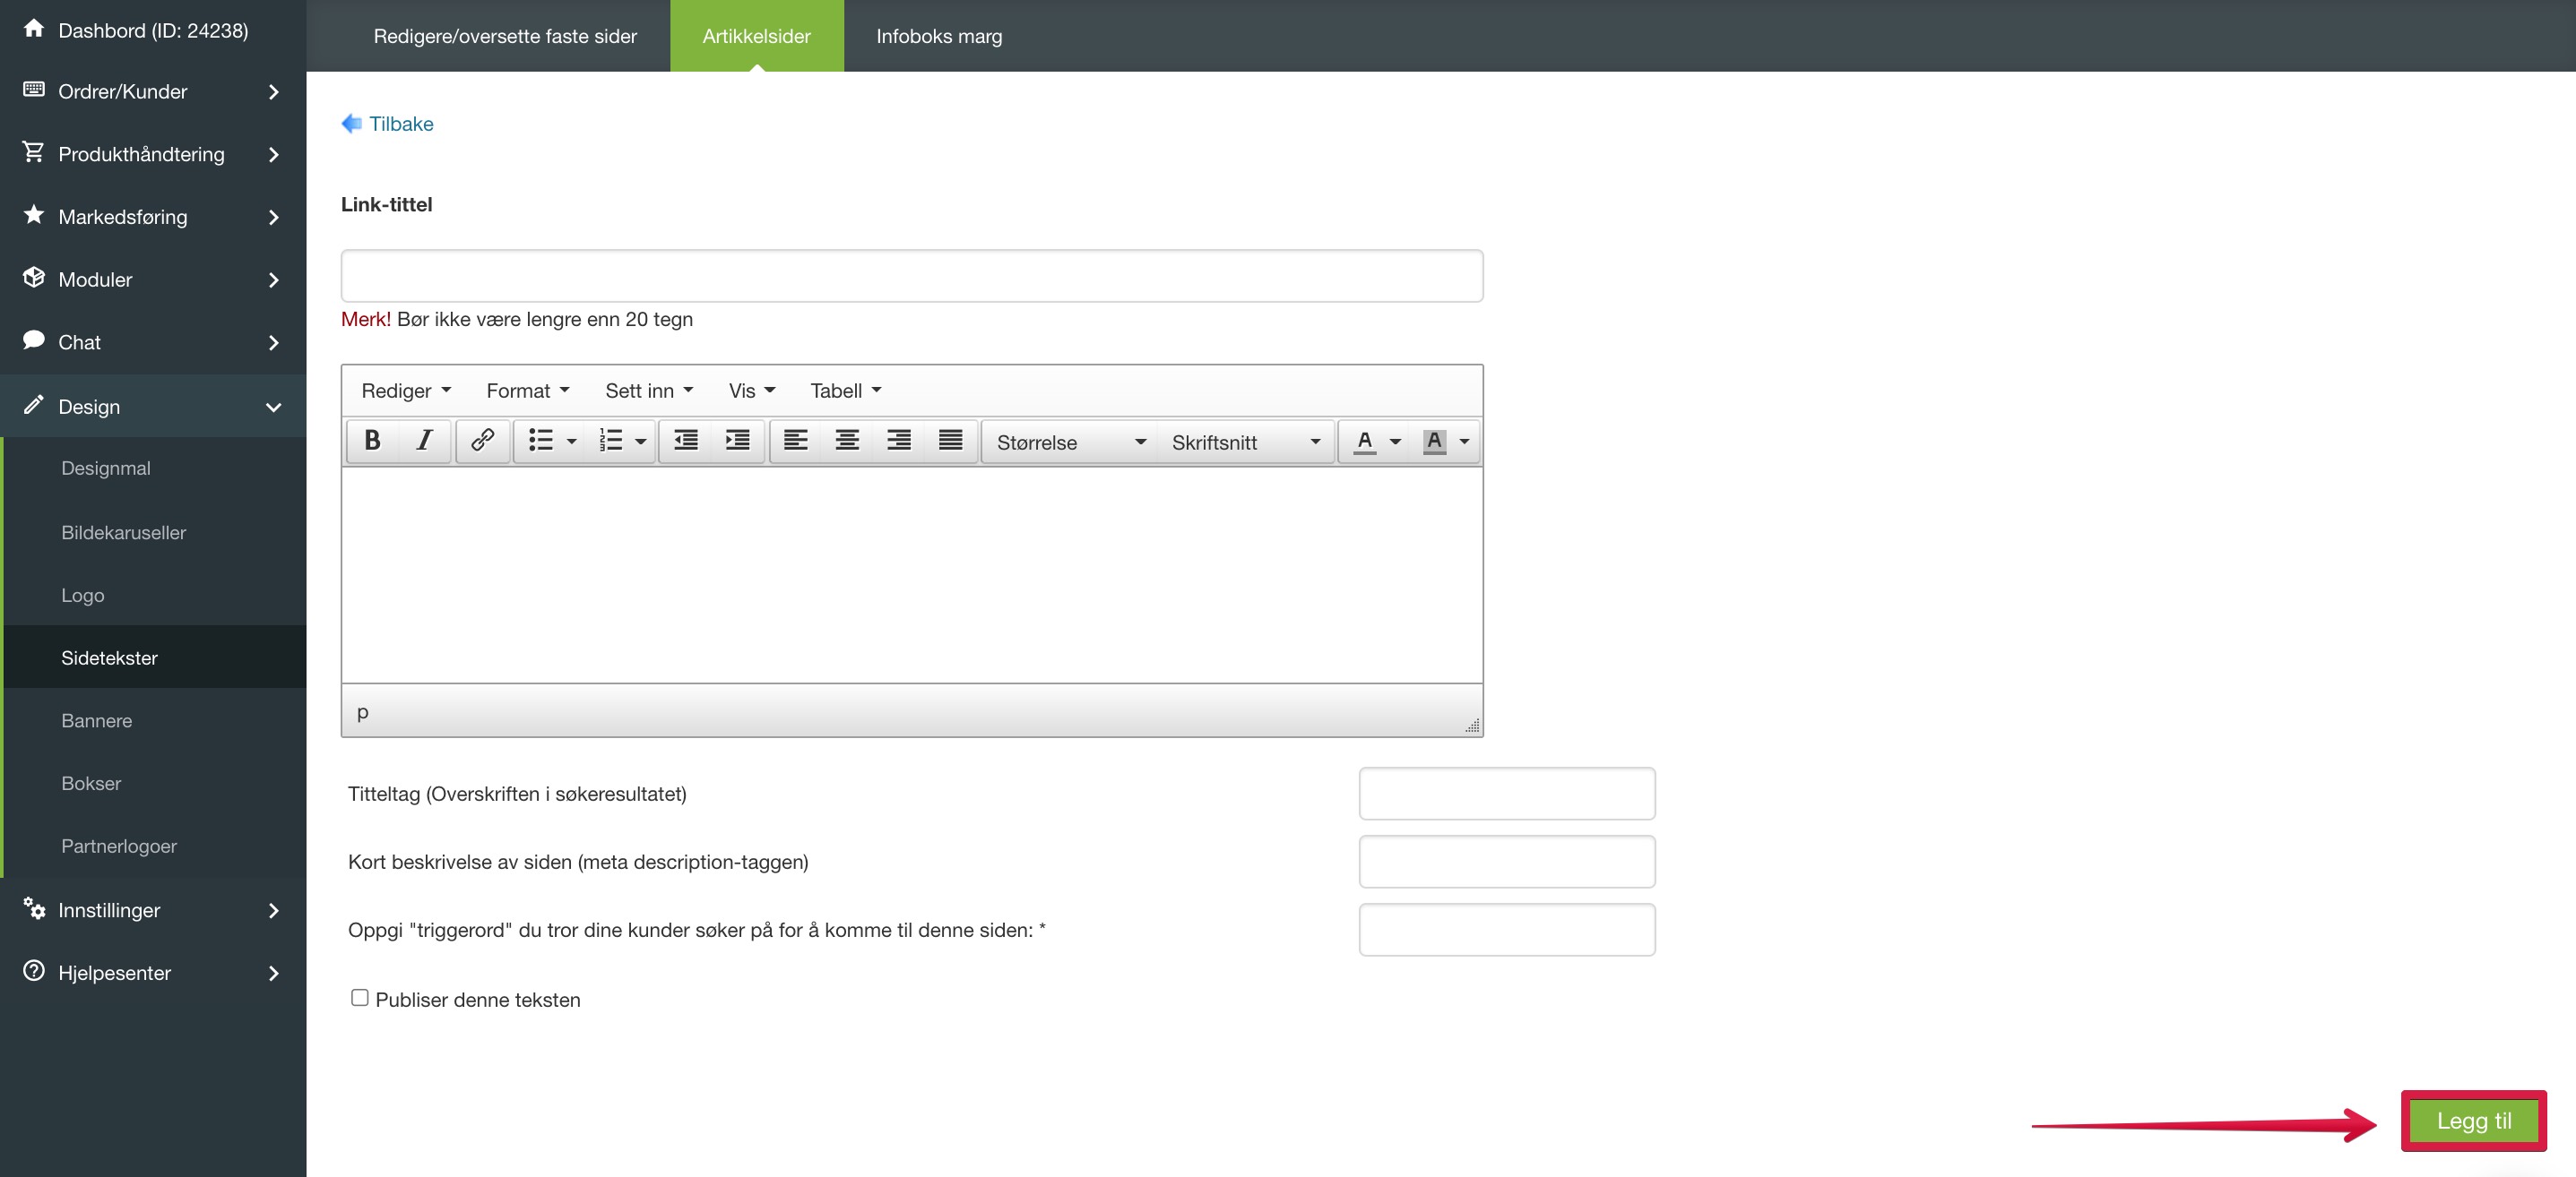Open the Rediger editor menu

(x=406, y=391)
